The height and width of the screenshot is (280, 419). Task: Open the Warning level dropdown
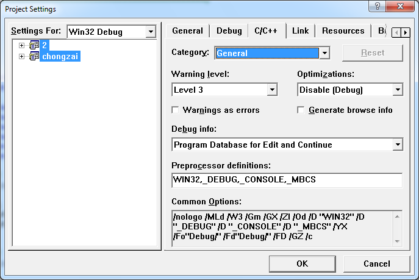(x=272, y=90)
